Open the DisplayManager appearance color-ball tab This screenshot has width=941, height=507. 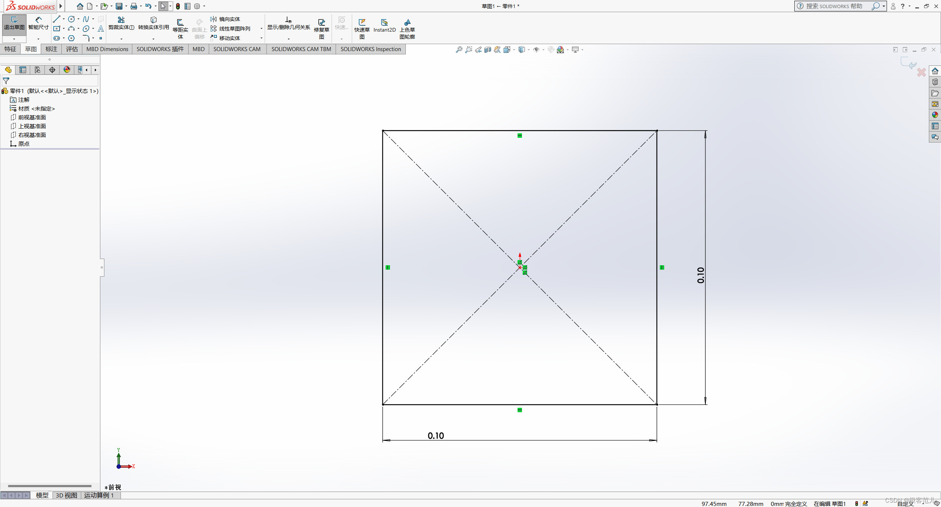click(x=67, y=70)
